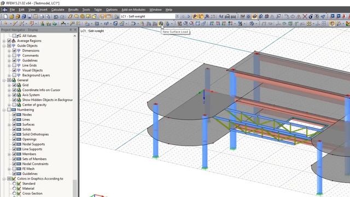350x197 pixels.
Task: Expand the Grid tree node
Action: pyautogui.click(x=9, y=85)
